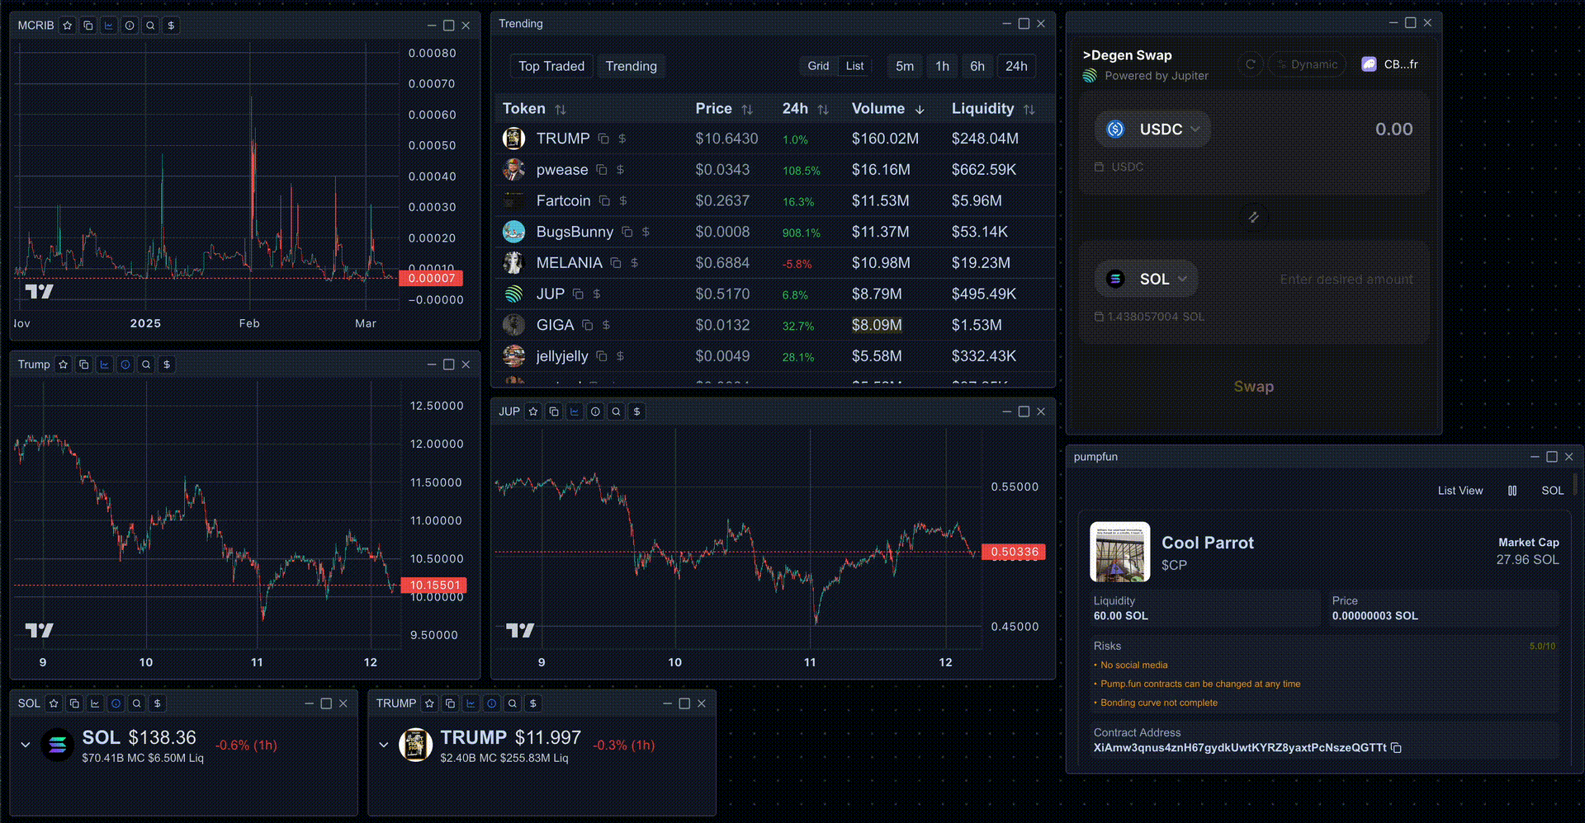Click the SOL currency option in pumpfun
Viewport: 1585px width, 823px height.
click(x=1552, y=491)
